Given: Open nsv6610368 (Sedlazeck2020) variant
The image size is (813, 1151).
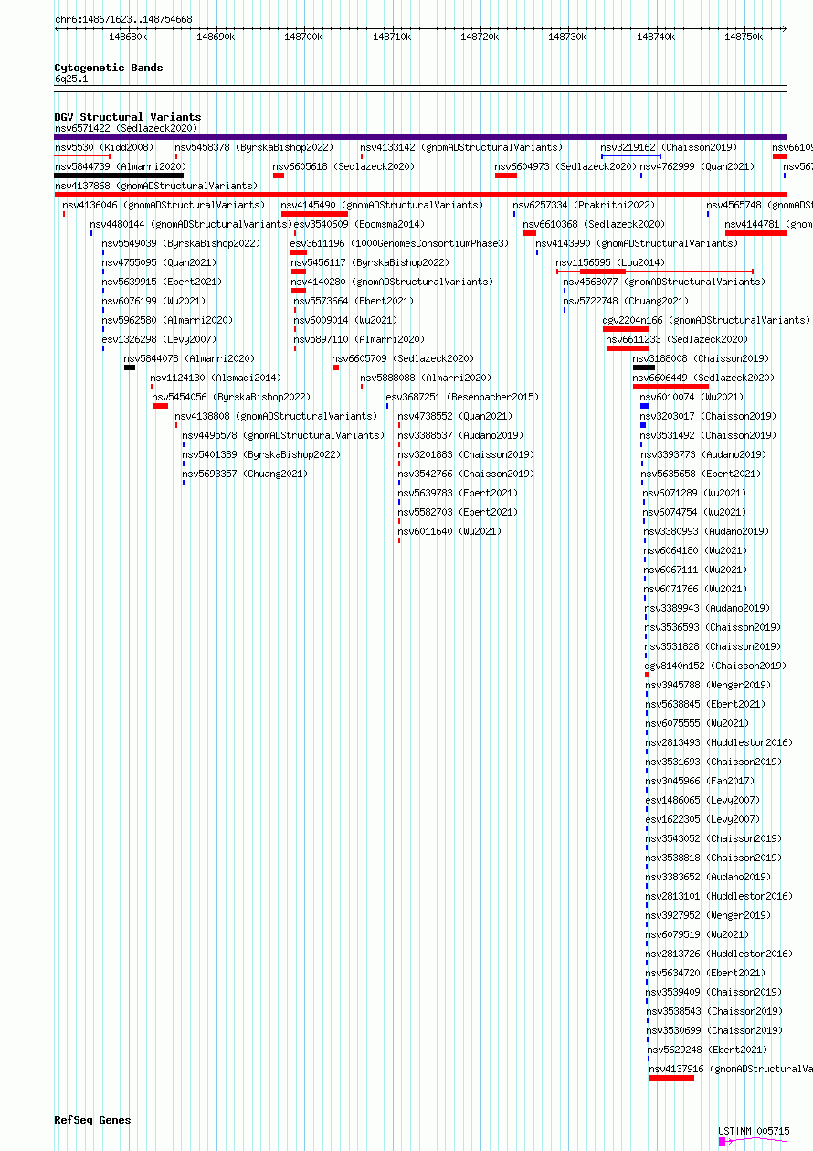Looking at the screenshot, I should coord(594,224).
